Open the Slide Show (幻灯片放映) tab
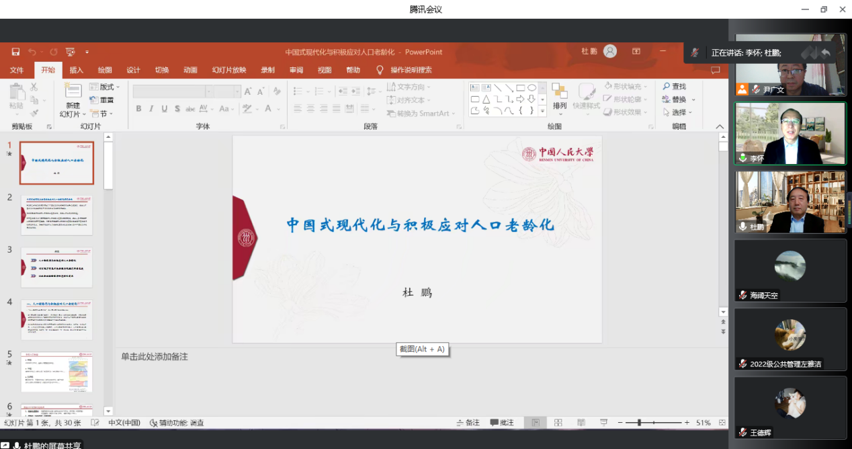852x449 pixels. (x=229, y=70)
